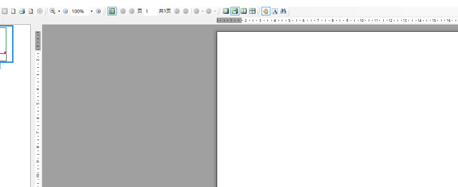Select multiple pages view mode
The width and height of the screenshot is (458, 187).
(252, 11)
